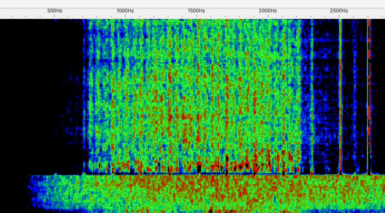The width and height of the screenshot is (385, 213).
Task: Click the dark gap between 2500Hz and 2700Hz carriers
Action: tap(354, 92)
